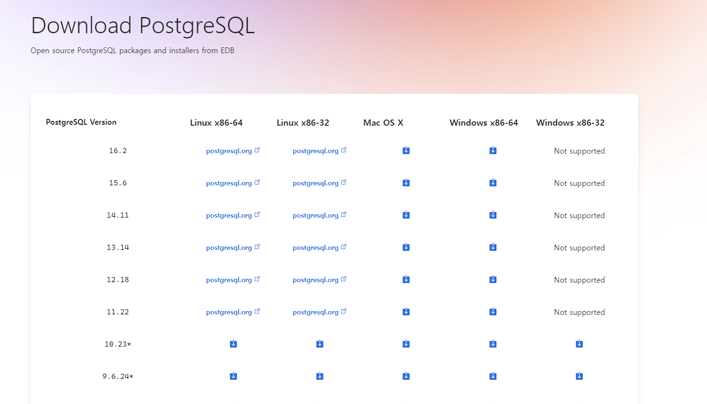Screen dimensions: 707x404
Task: Click Not supported in the 14.11 row
Action: [579, 215]
